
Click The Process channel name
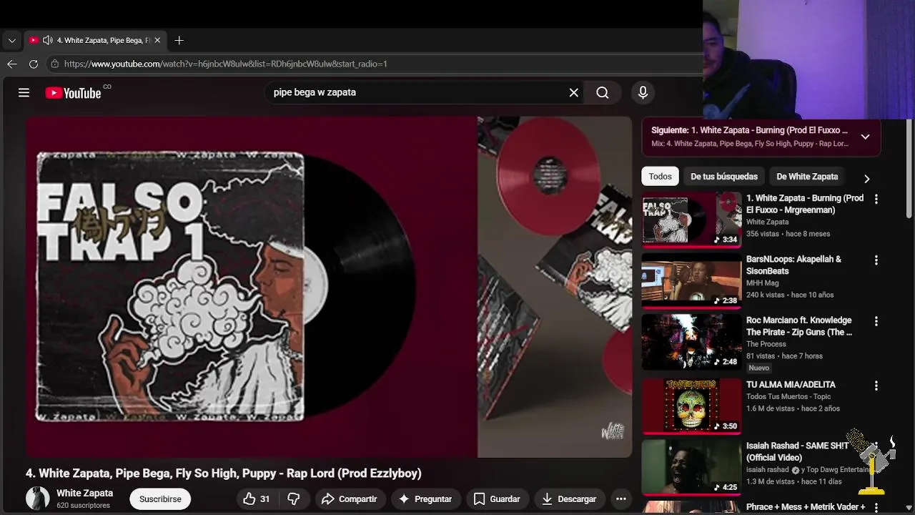[x=766, y=344]
